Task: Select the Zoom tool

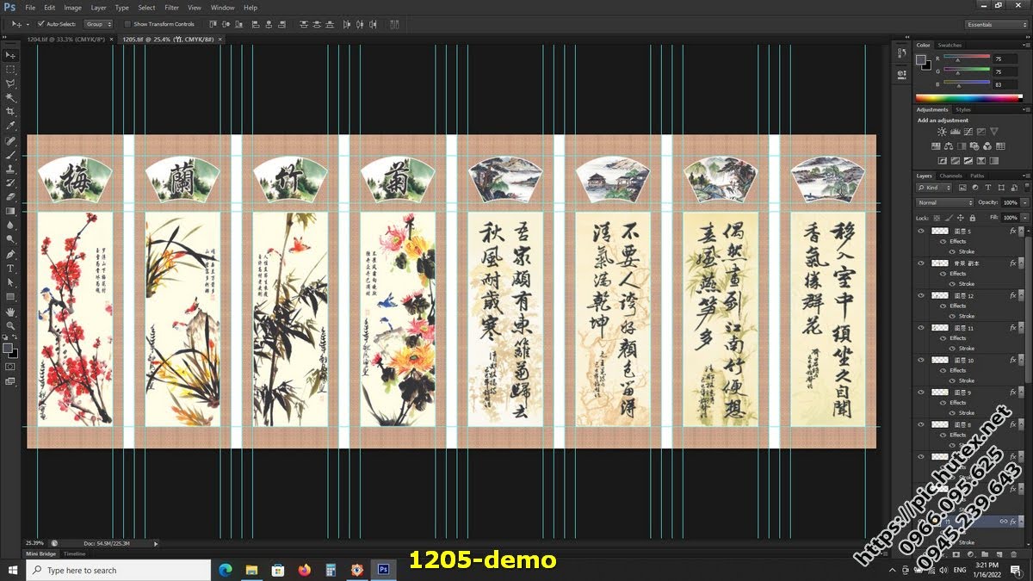Action: tap(10, 324)
